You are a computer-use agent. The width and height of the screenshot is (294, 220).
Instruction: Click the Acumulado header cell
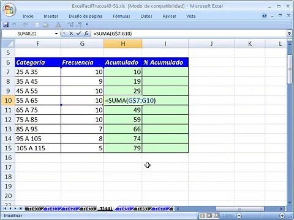(x=123, y=62)
